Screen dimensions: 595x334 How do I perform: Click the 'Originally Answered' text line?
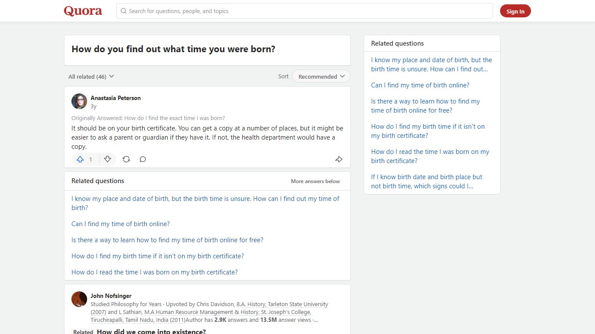148,118
